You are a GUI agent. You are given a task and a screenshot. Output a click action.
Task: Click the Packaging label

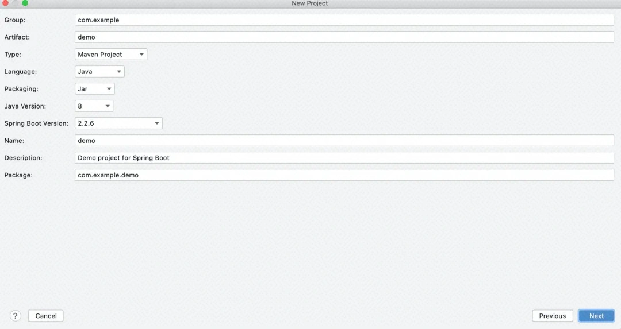[21, 89]
